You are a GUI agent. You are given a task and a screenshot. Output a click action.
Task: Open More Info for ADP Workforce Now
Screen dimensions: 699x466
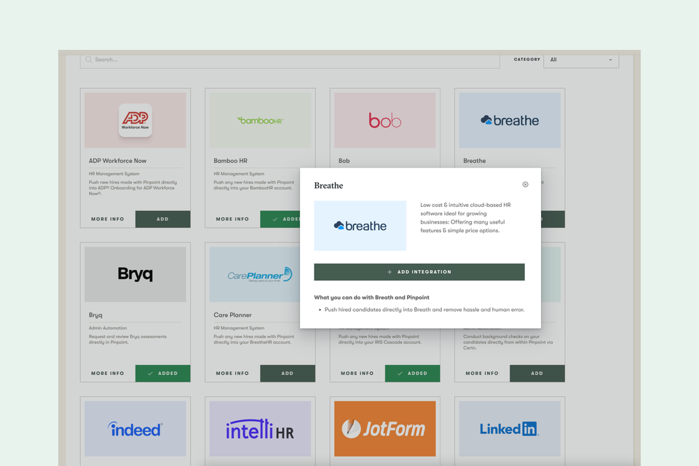click(108, 219)
